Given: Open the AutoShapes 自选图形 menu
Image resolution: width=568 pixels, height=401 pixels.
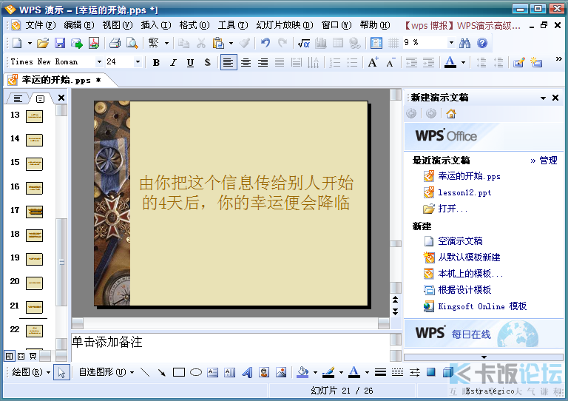Looking at the screenshot, I should [106, 372].
